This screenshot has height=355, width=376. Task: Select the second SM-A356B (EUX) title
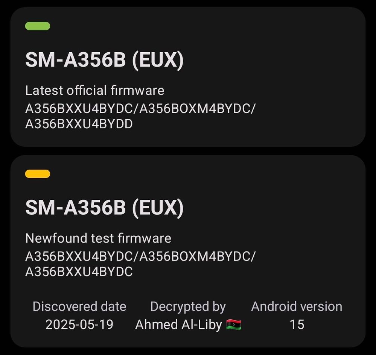(x=104, y=207)
